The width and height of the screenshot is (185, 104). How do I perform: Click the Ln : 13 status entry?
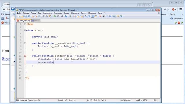(90, 100)
